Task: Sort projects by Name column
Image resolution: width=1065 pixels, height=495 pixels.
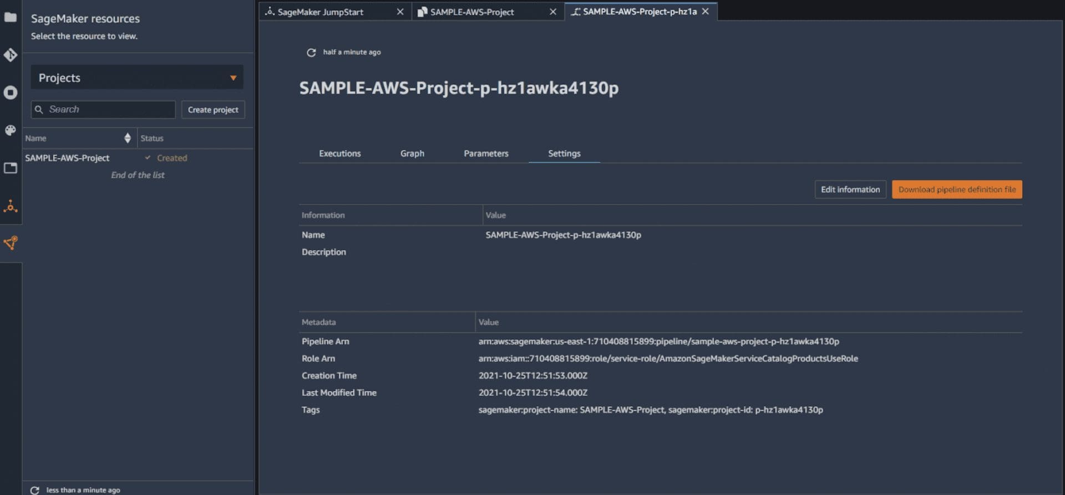Action: (127, 138)
